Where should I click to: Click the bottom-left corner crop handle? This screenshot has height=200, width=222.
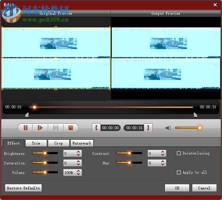(x=2, y=89)
